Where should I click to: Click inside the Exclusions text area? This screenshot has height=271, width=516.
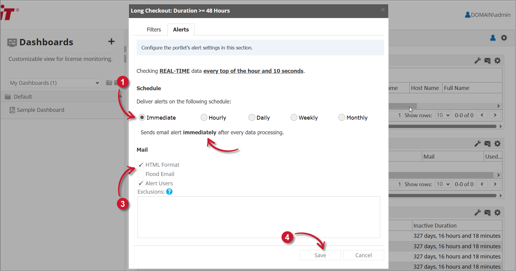tap(258, 217)
